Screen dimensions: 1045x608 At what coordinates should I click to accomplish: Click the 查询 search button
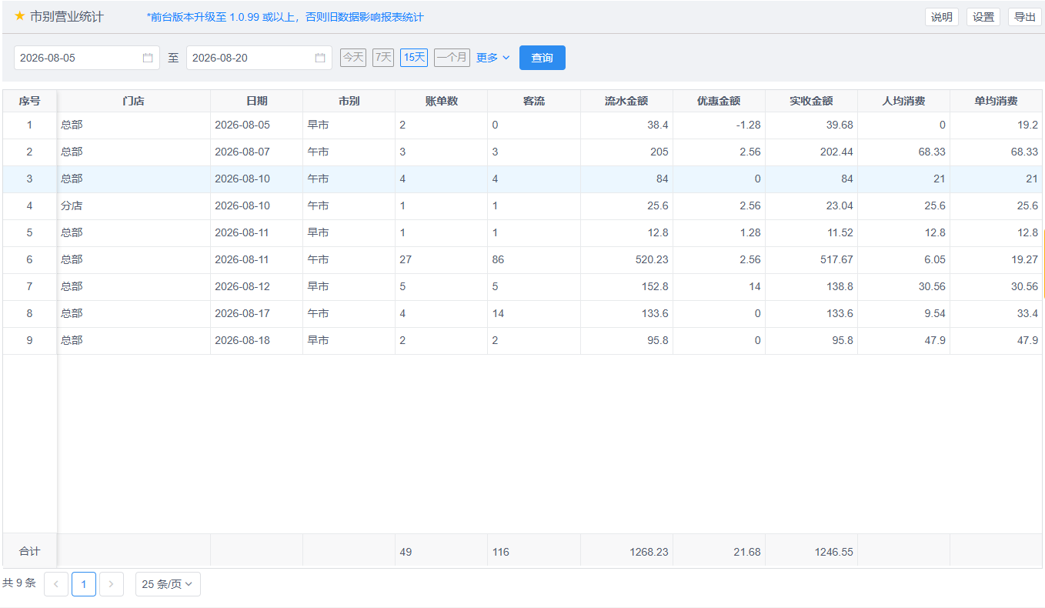click(x=543, y=58)
